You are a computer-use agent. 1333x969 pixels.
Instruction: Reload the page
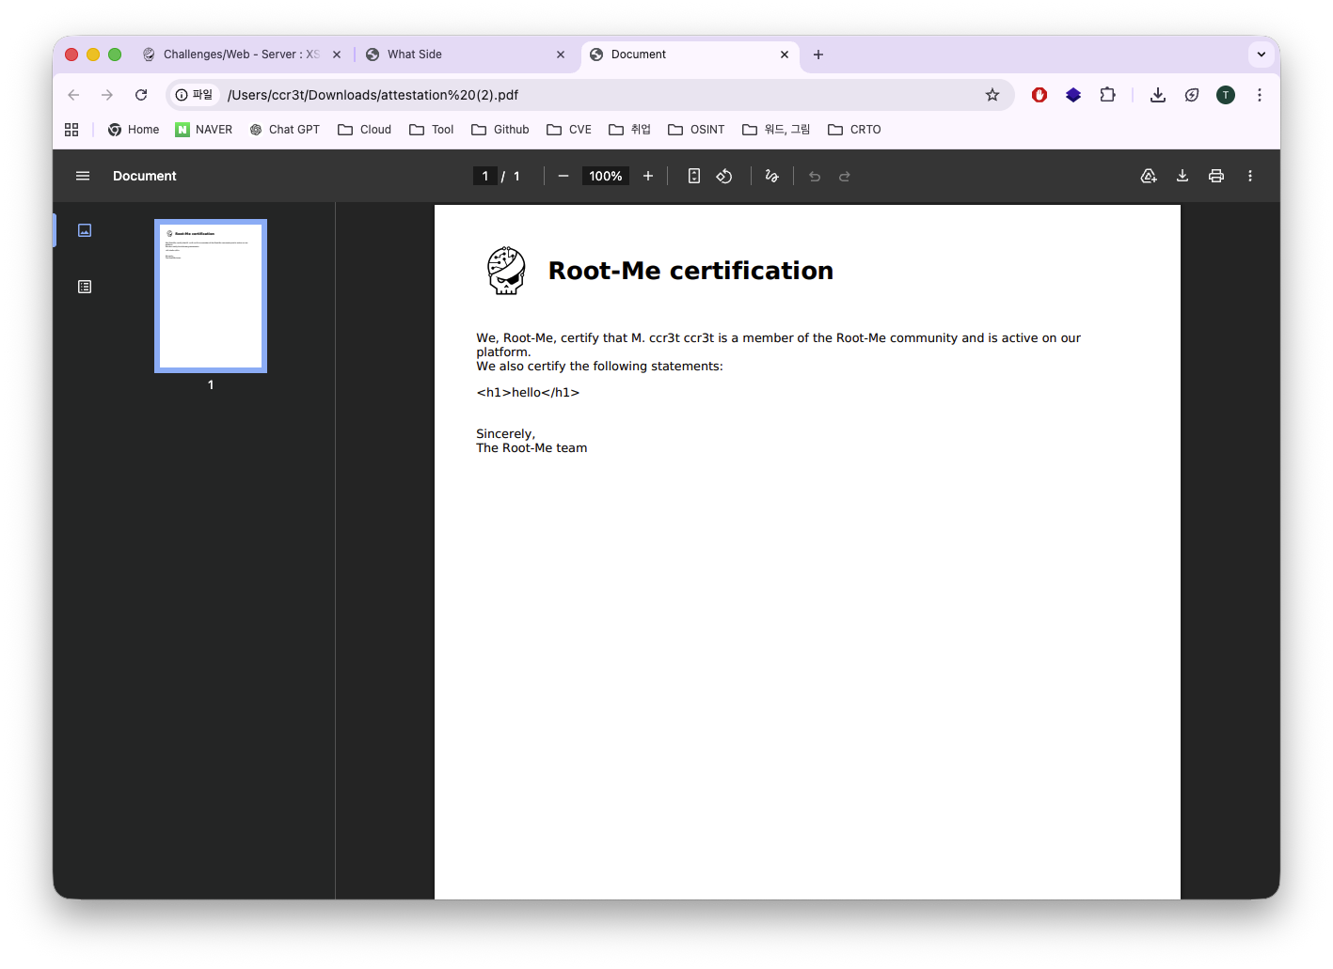pyautogui.click(x=141, y=95)
